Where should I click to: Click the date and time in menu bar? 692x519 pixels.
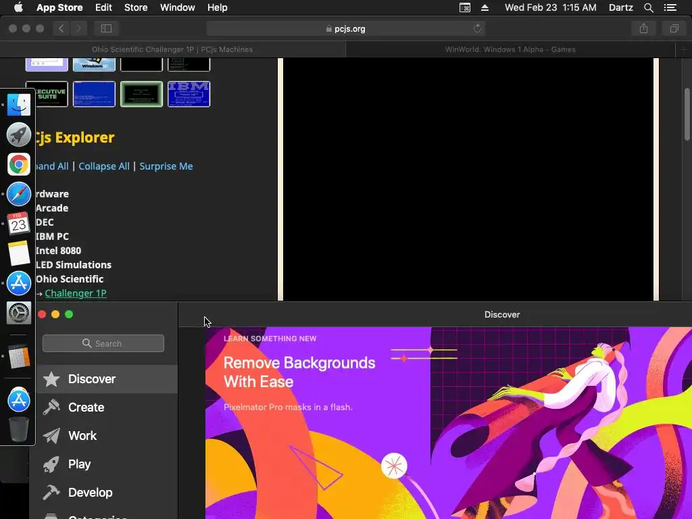coord(550,7)
